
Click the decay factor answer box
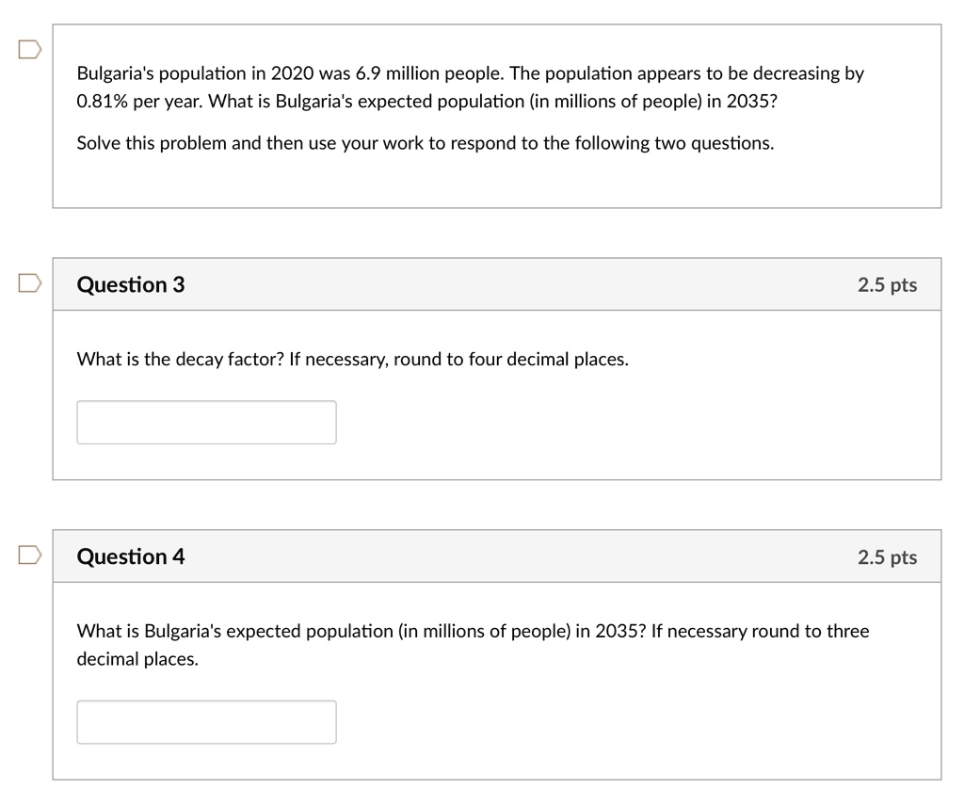coord(206,422)
